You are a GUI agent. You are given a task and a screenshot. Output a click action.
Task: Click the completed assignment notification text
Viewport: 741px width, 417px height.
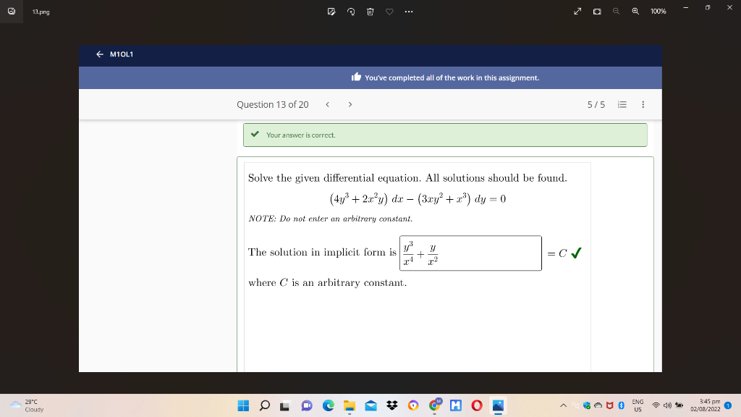452,78
